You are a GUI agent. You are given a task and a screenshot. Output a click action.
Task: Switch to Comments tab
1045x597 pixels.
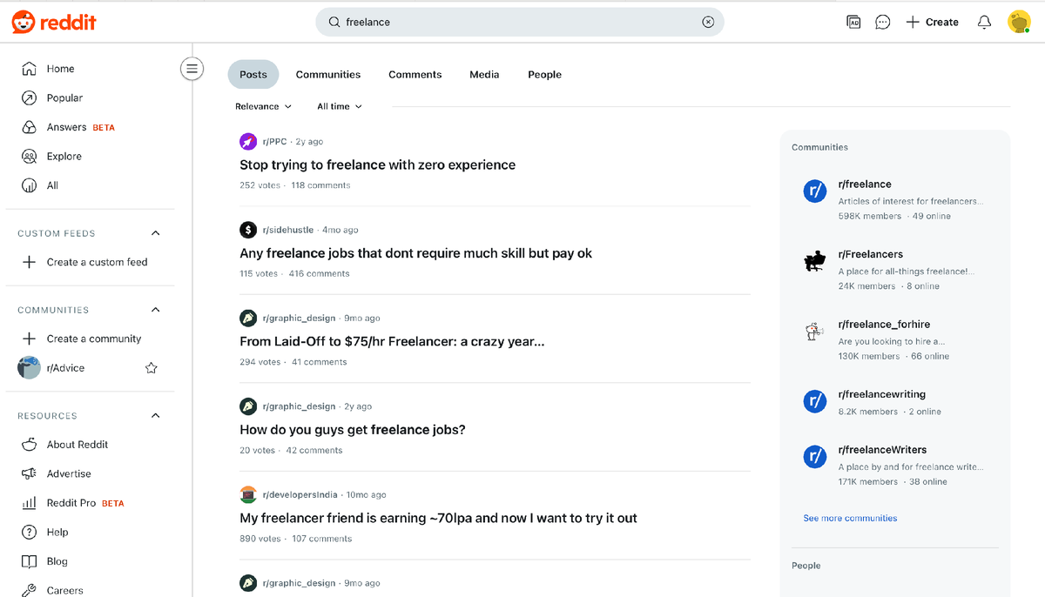(415, 74)
